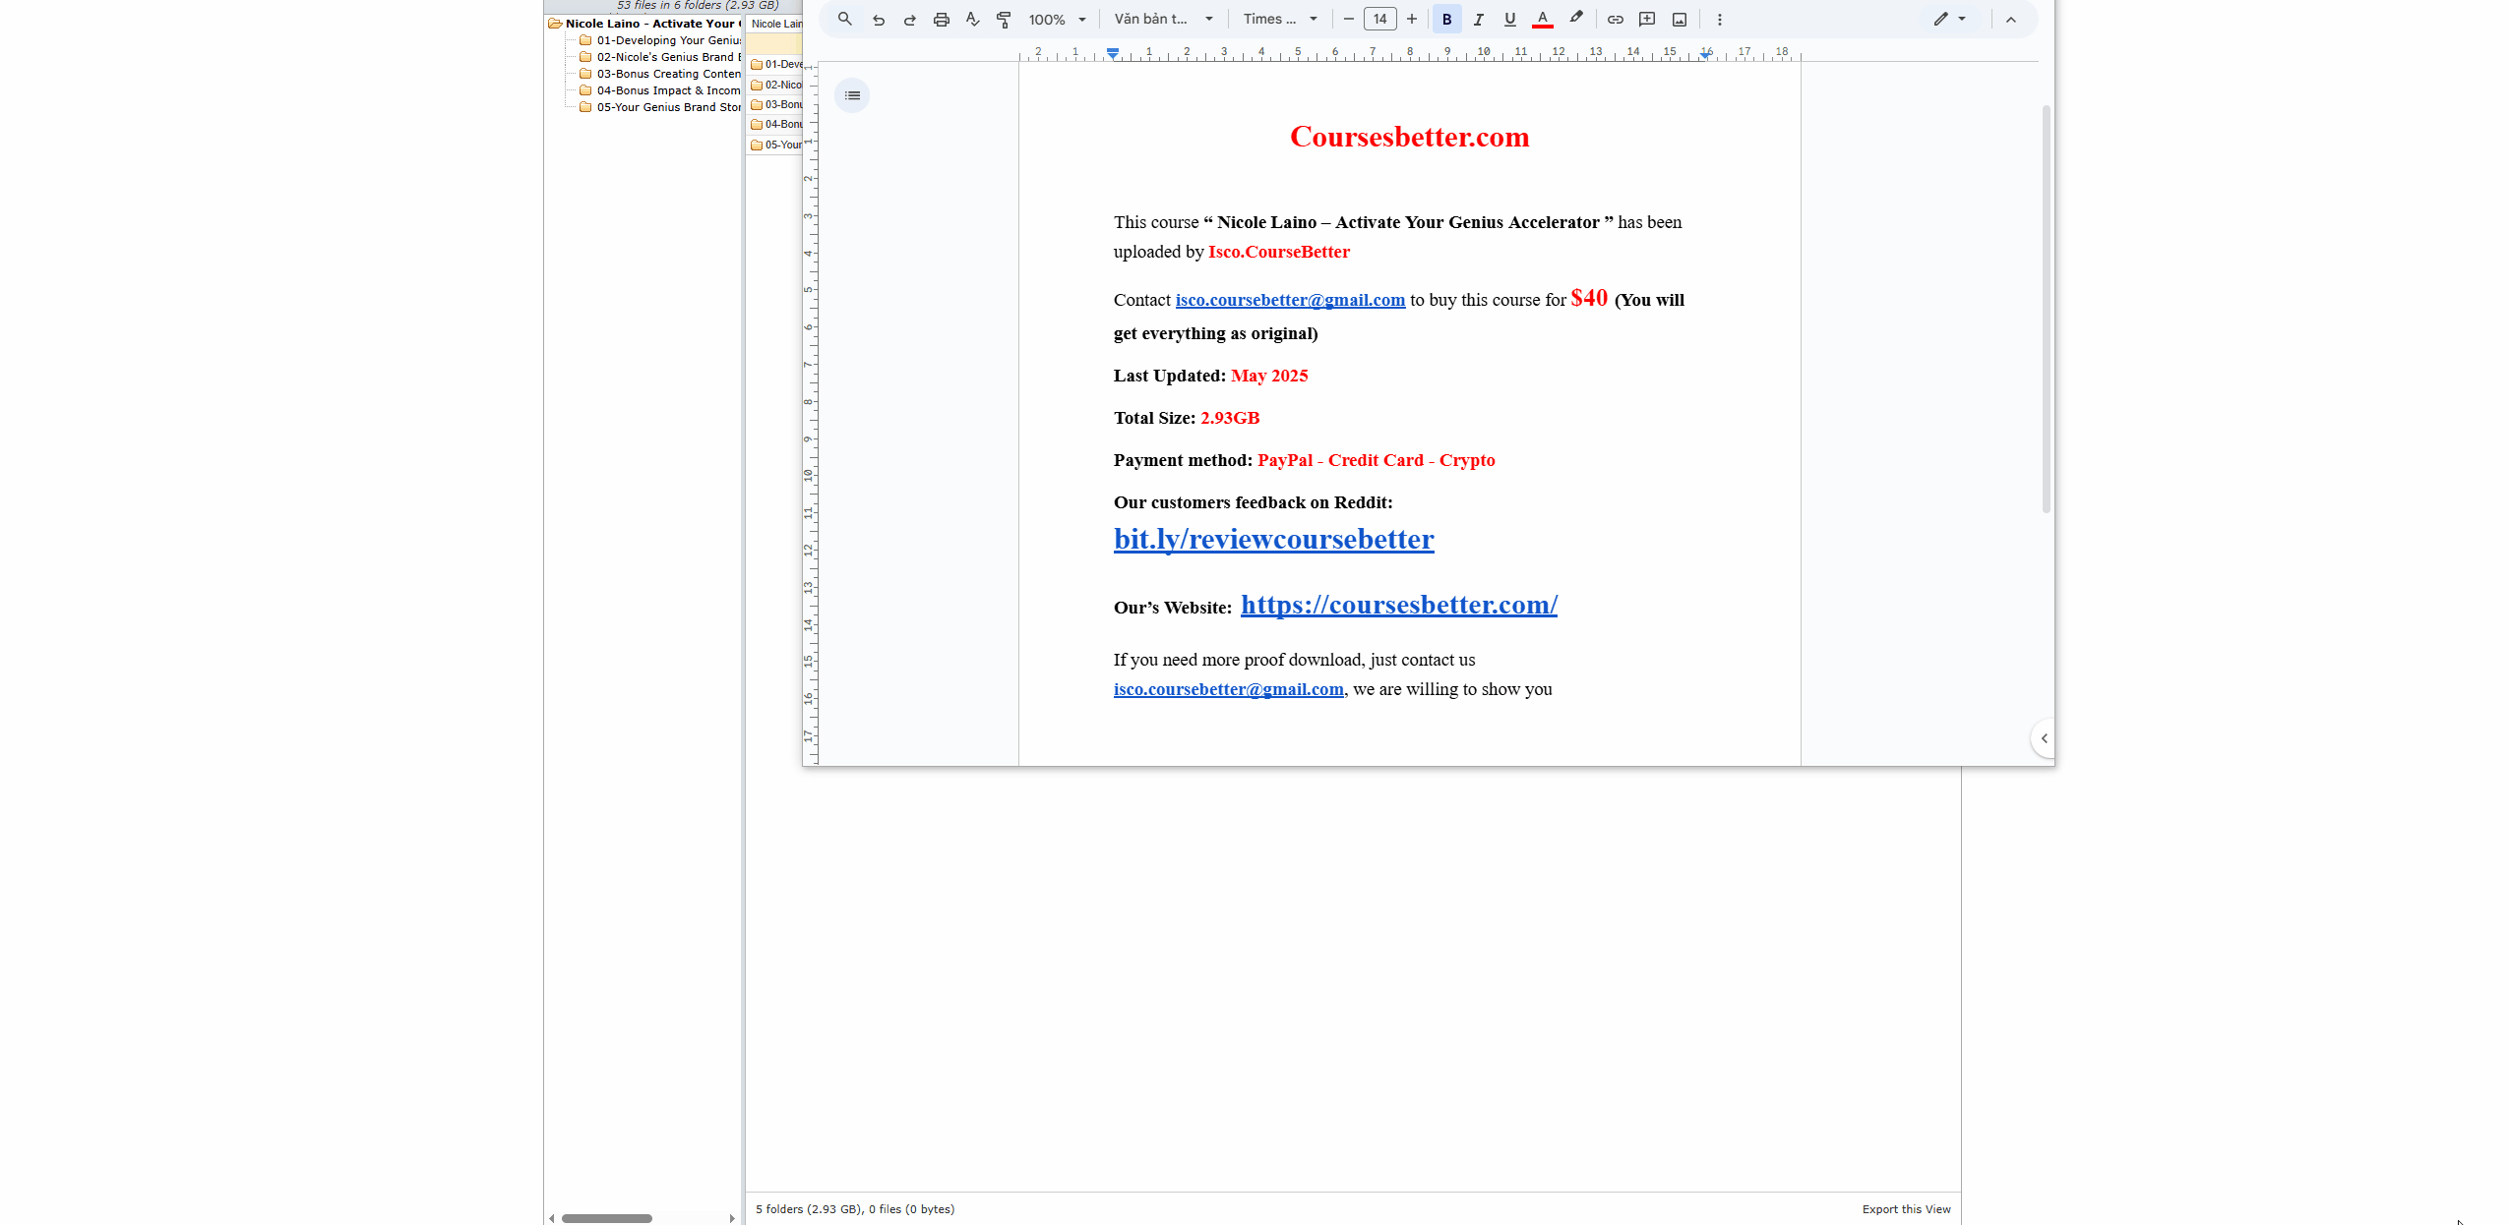Image resolution: width=2510 pixels, height=1225 pixels.
Task: Open the Times font family dropdown
Action: coord(1279,19)
